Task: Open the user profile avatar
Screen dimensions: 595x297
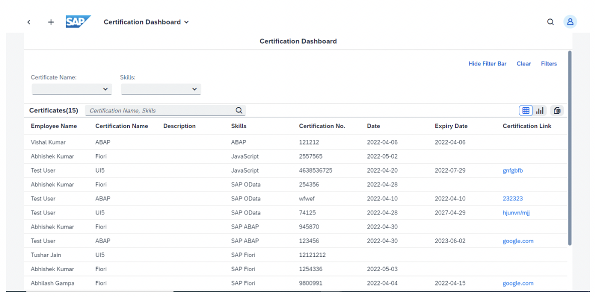Action: pos(570,21)
